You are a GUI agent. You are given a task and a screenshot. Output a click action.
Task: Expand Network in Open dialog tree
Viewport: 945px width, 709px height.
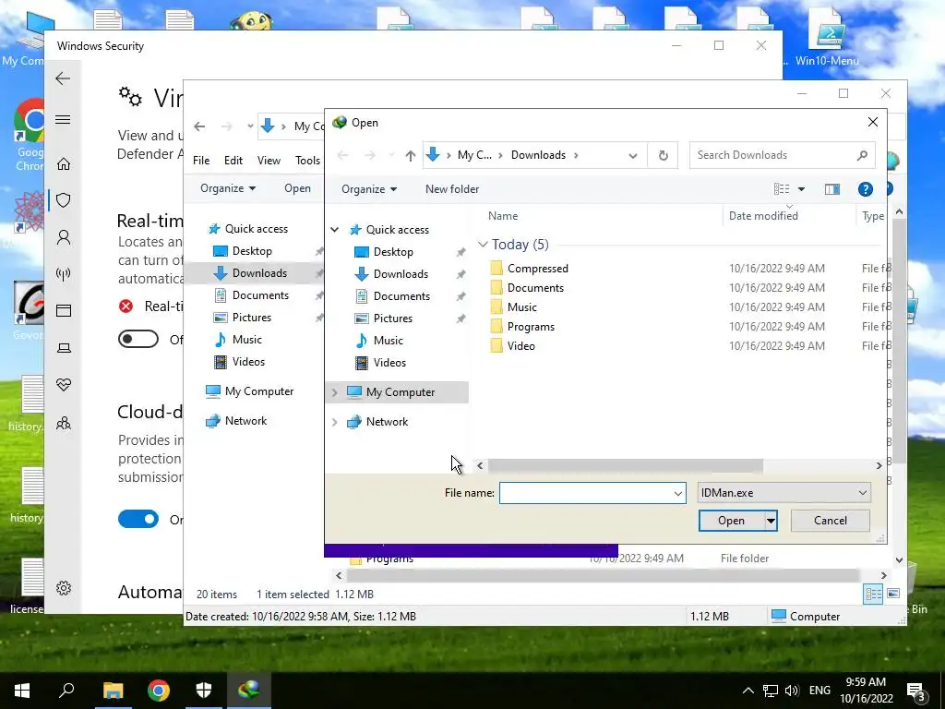pyautogui.click(x=334, y=422)
